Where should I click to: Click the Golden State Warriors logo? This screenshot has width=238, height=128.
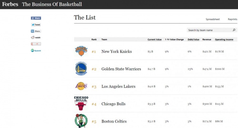click(x=81, y=69)
